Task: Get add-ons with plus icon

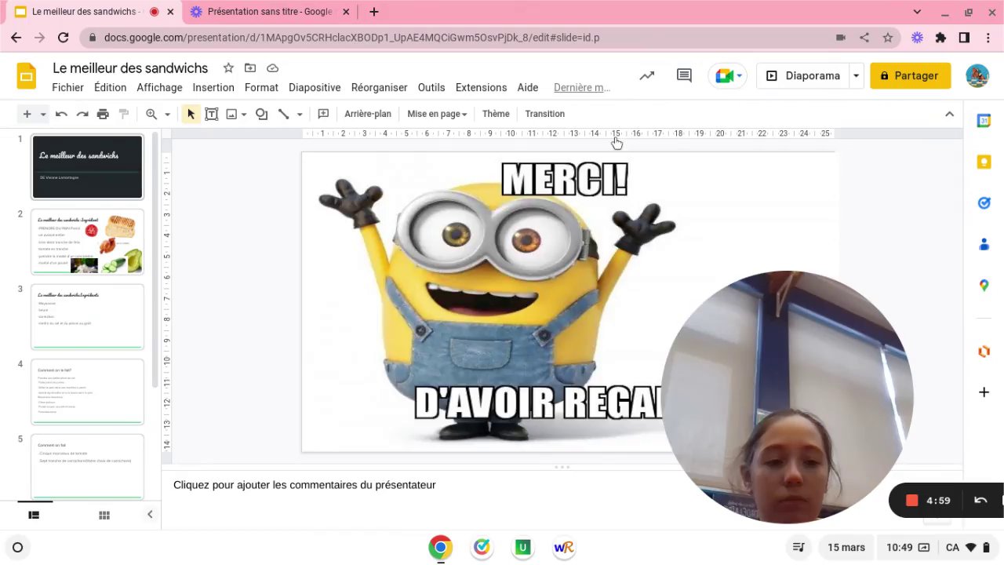Action: (x=984, y=392)
